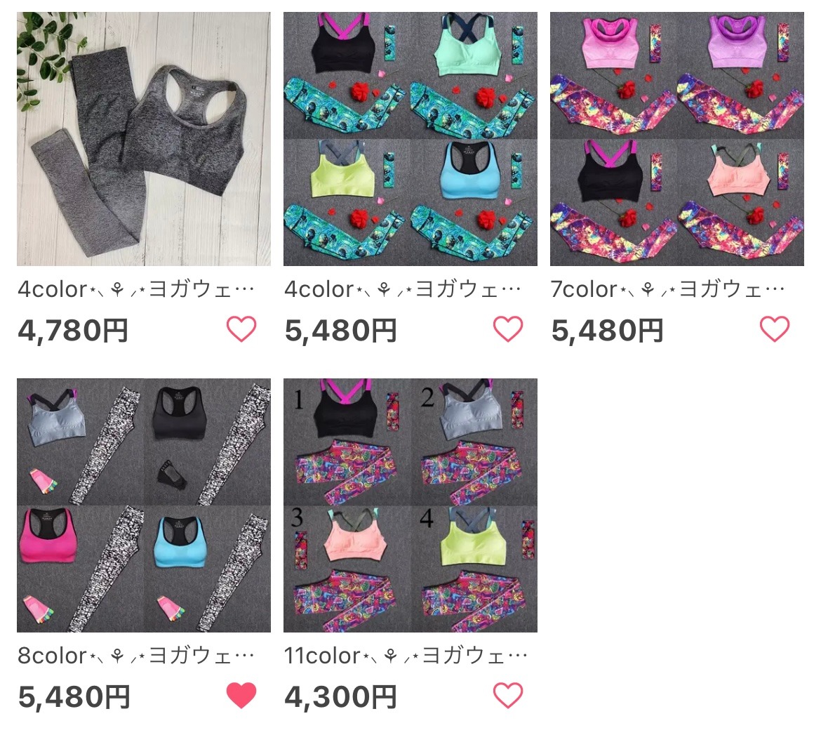
Task: Select the 4,300円 price label
Action: [340, 697]
